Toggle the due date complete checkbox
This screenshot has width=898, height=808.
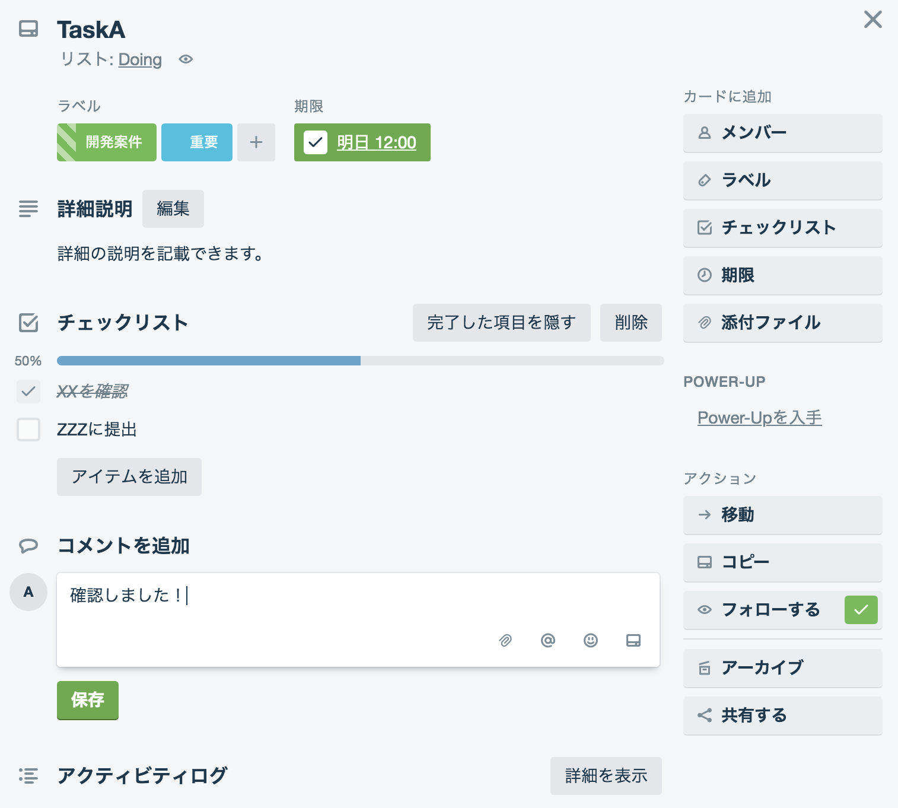(316, 142)
